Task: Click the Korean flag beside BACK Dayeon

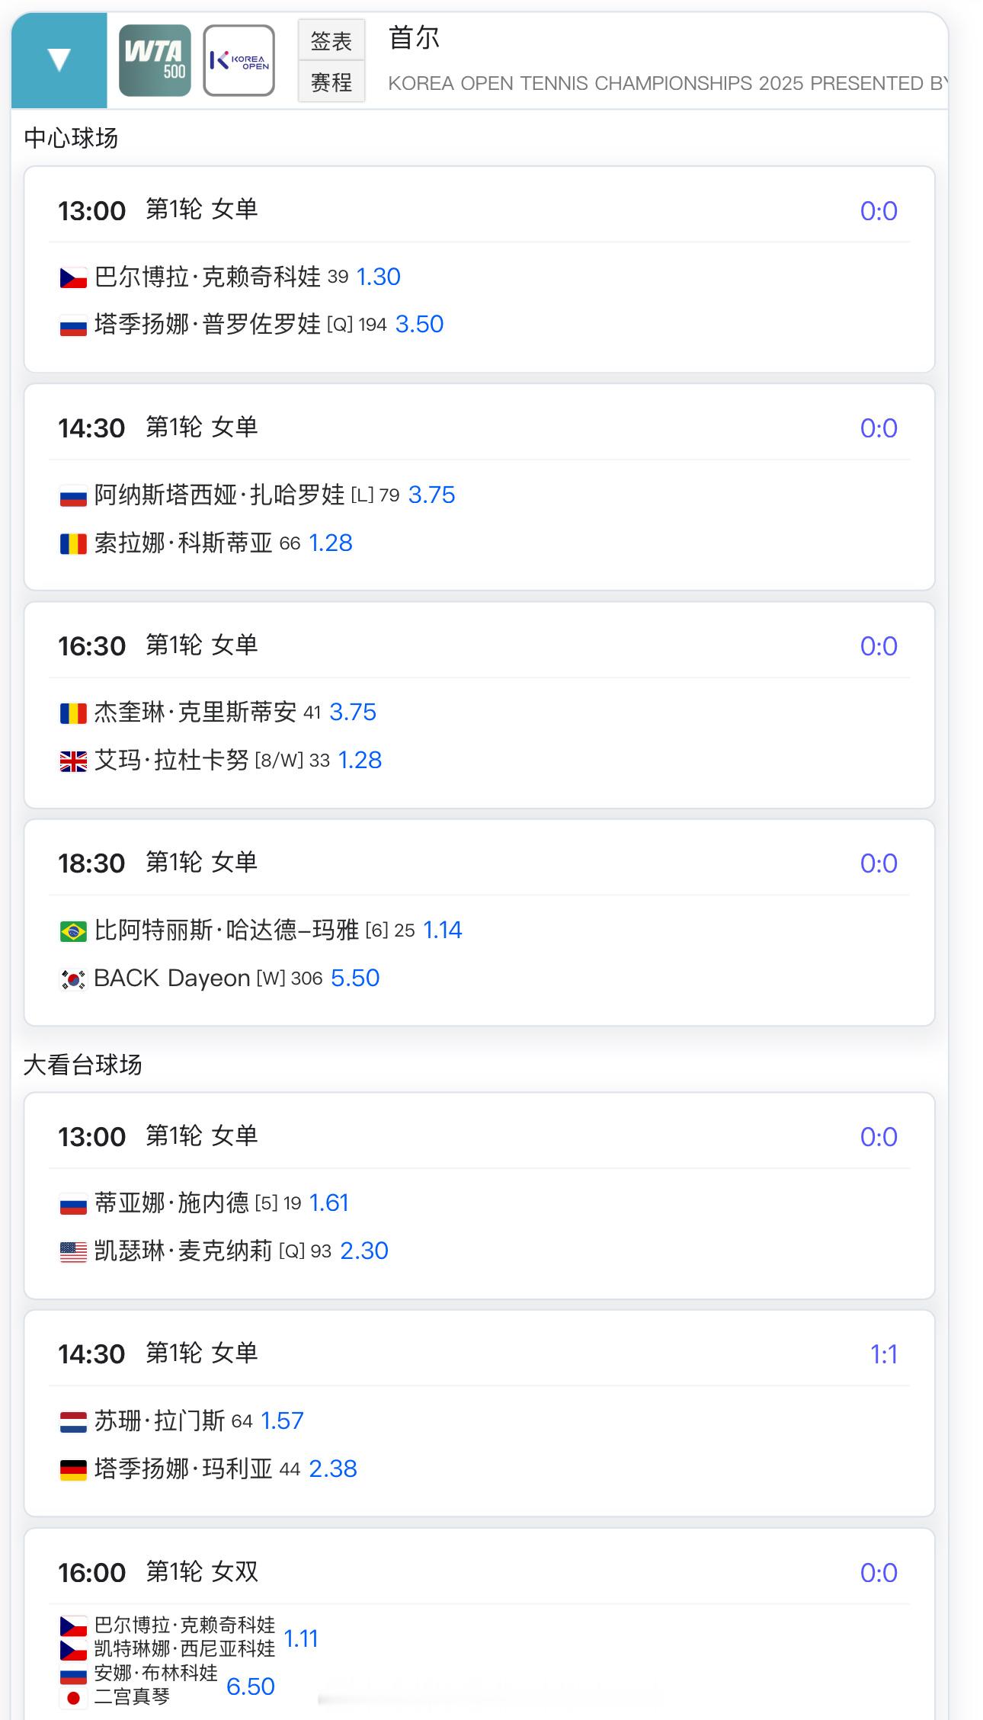Action: (x=73, y=979)
